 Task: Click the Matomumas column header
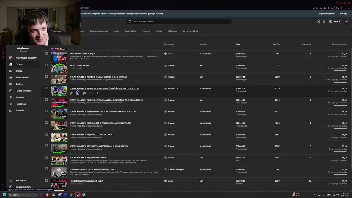coord(169,44)
